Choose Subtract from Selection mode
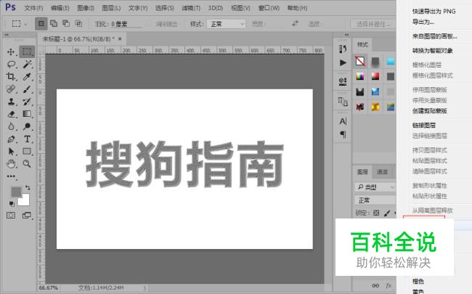The width and height of the screenshot is (472, 294). [66, 23]
